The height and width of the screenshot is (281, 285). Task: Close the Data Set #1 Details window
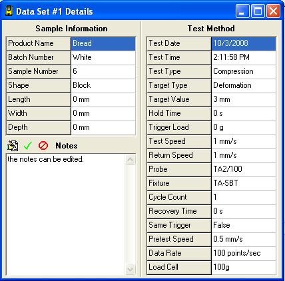click(273, 11)
